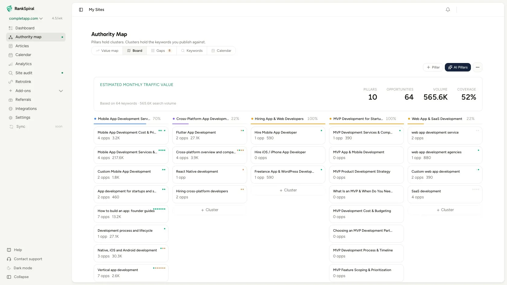Click the Sync item
507x285 pixels.
pyautogui.click(x=36, y=127)
